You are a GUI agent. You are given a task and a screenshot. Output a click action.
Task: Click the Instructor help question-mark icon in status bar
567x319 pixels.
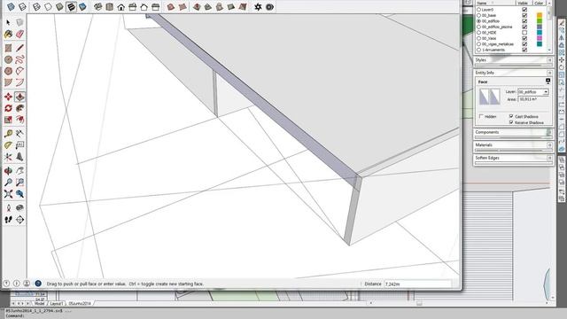[38, 284]
